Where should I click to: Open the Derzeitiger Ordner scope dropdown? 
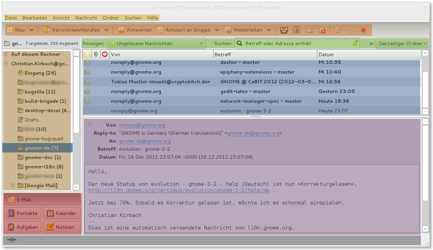click(x=402, y=43)
